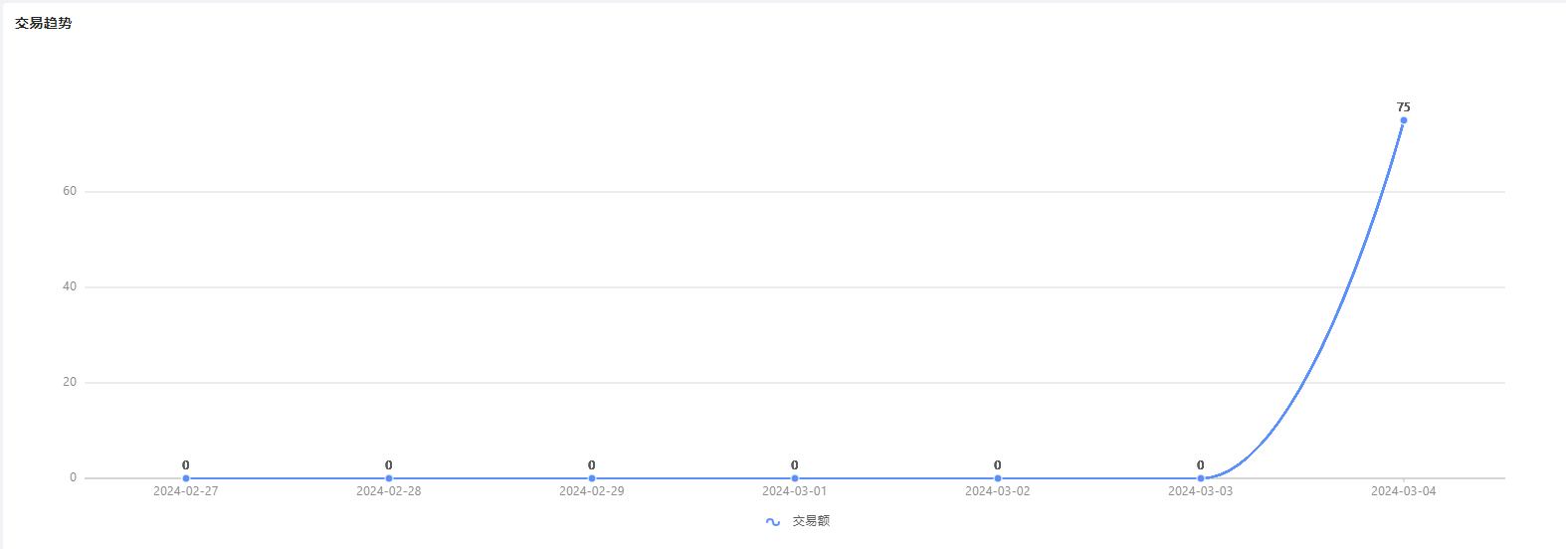1566x549 pixels.
Task: Click the data point for 2024-03-01
Action: [x=795, y=478]
